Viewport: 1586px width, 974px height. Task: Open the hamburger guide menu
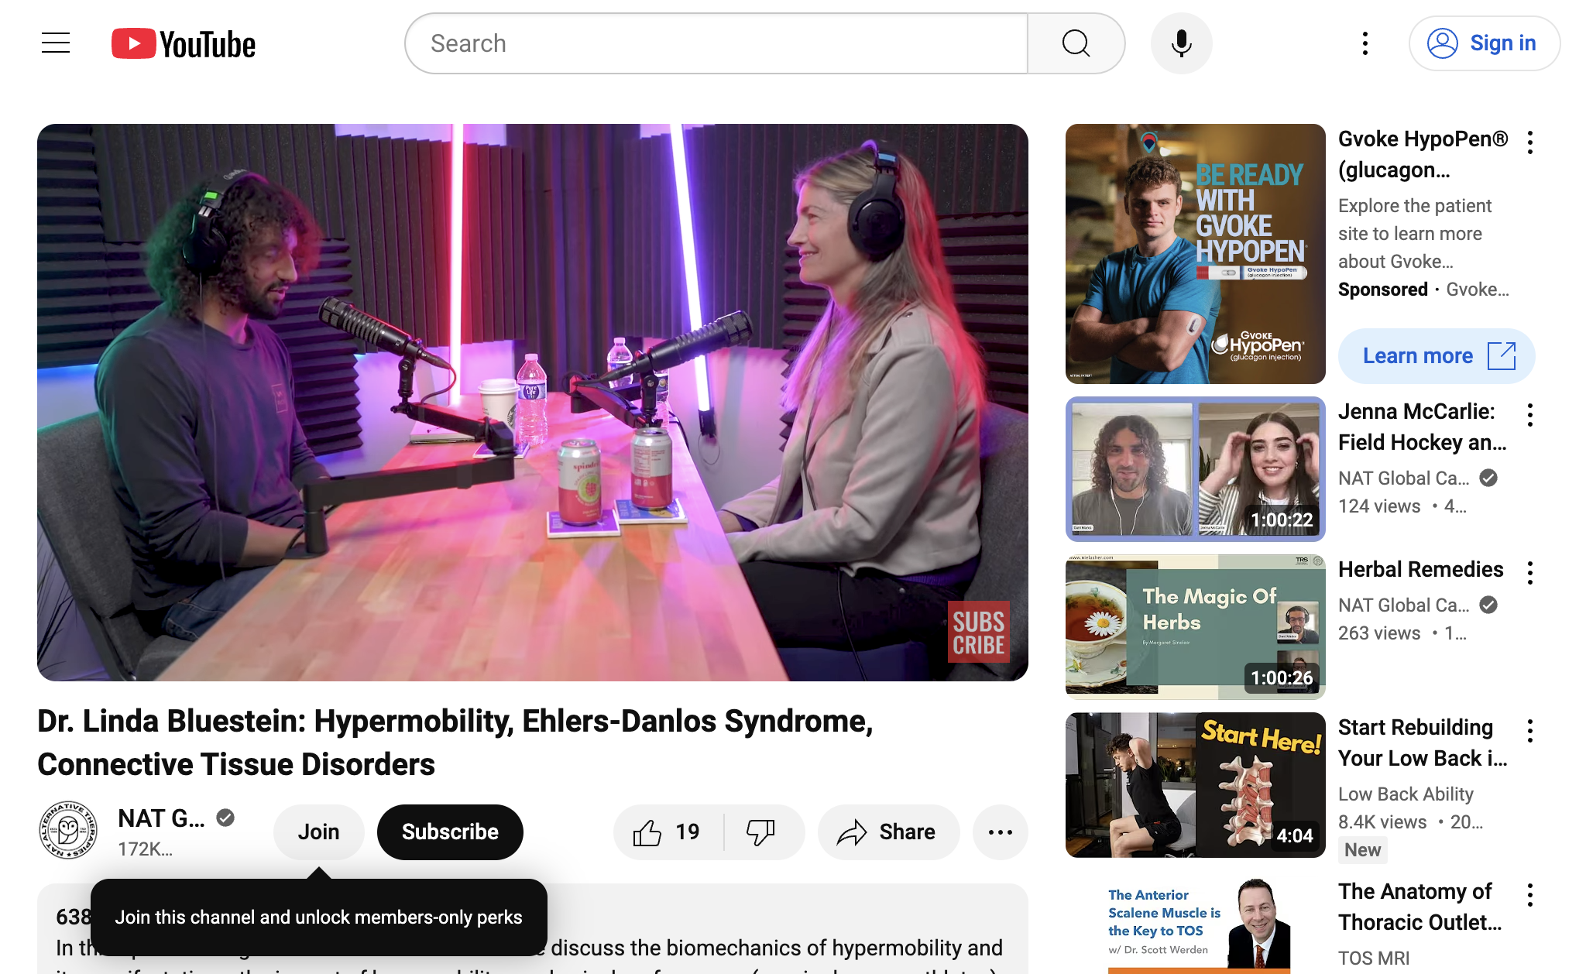coord(56,43)
